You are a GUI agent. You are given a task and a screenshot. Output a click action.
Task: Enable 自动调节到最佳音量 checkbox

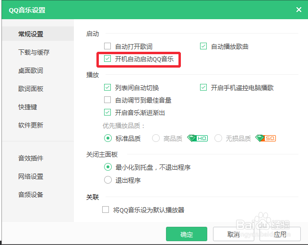(x=107, y=100)
